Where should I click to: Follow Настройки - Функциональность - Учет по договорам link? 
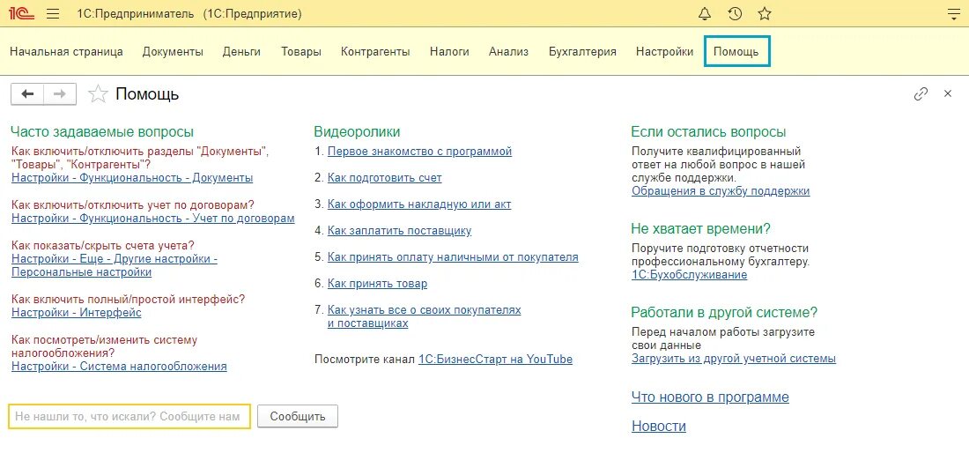[x=153, y=219]
